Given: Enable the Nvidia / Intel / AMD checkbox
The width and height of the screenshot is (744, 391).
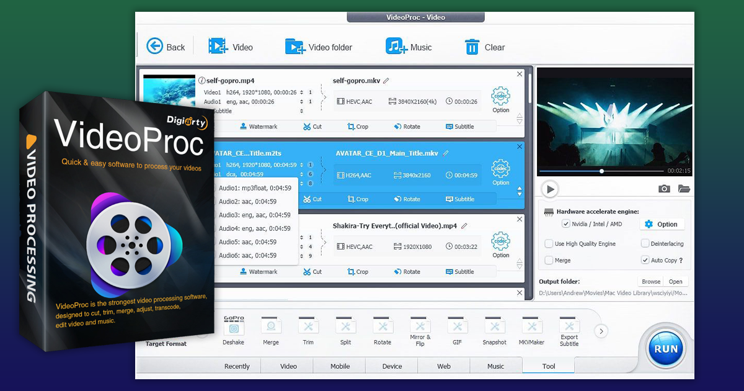Looking at the screenshot, I should (565, 224).
